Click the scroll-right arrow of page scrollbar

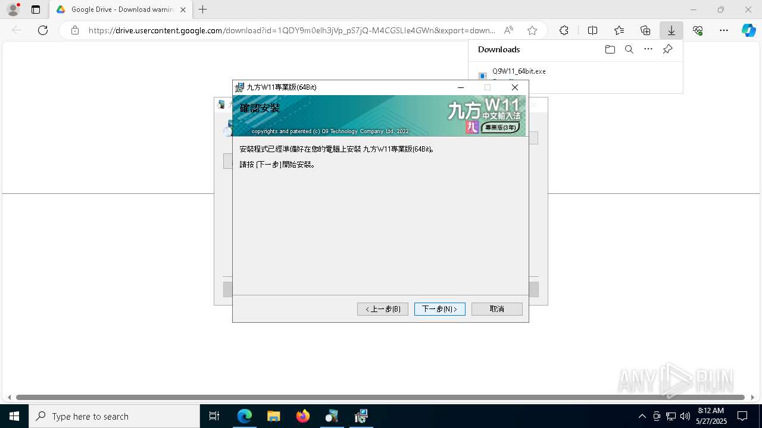(x=753, y=397)
